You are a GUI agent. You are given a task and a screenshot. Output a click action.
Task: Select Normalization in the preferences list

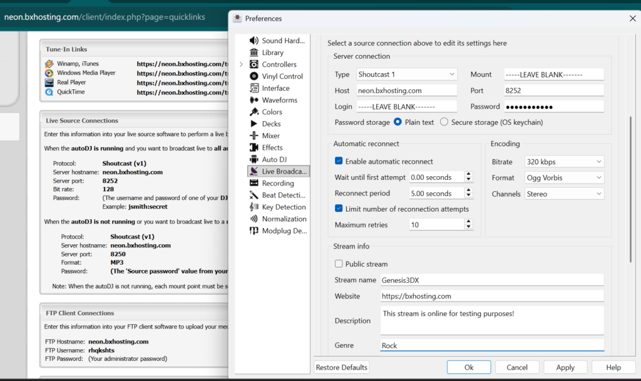coord(284,219)
